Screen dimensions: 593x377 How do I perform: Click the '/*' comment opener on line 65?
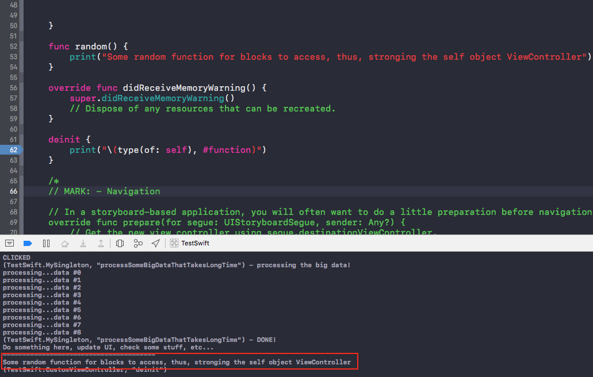[53, 182]
